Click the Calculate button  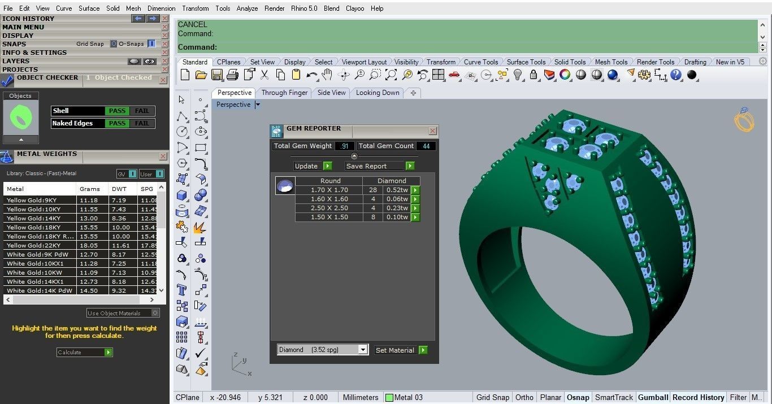point(85,352)
